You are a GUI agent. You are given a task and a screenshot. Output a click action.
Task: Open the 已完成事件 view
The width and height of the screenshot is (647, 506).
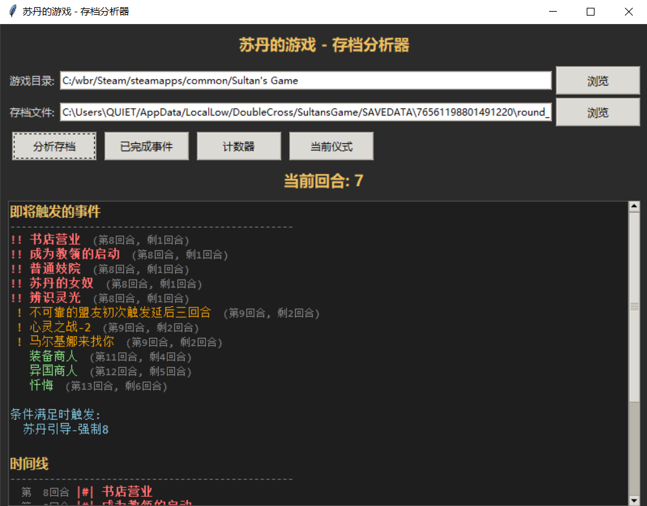click(x=147, y=146)
